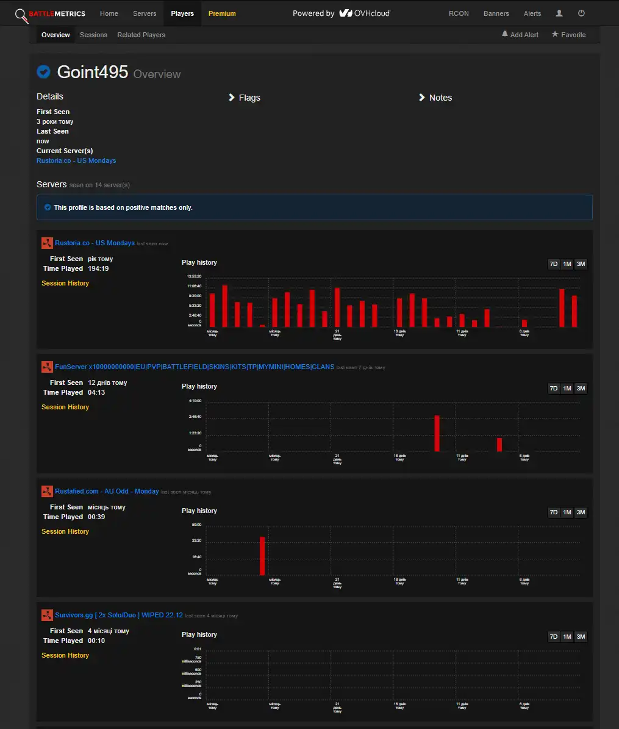Viewport: 619px width, 729px height.
Task: Select 3M range for Rustoria.co play history
Action: 581,264
